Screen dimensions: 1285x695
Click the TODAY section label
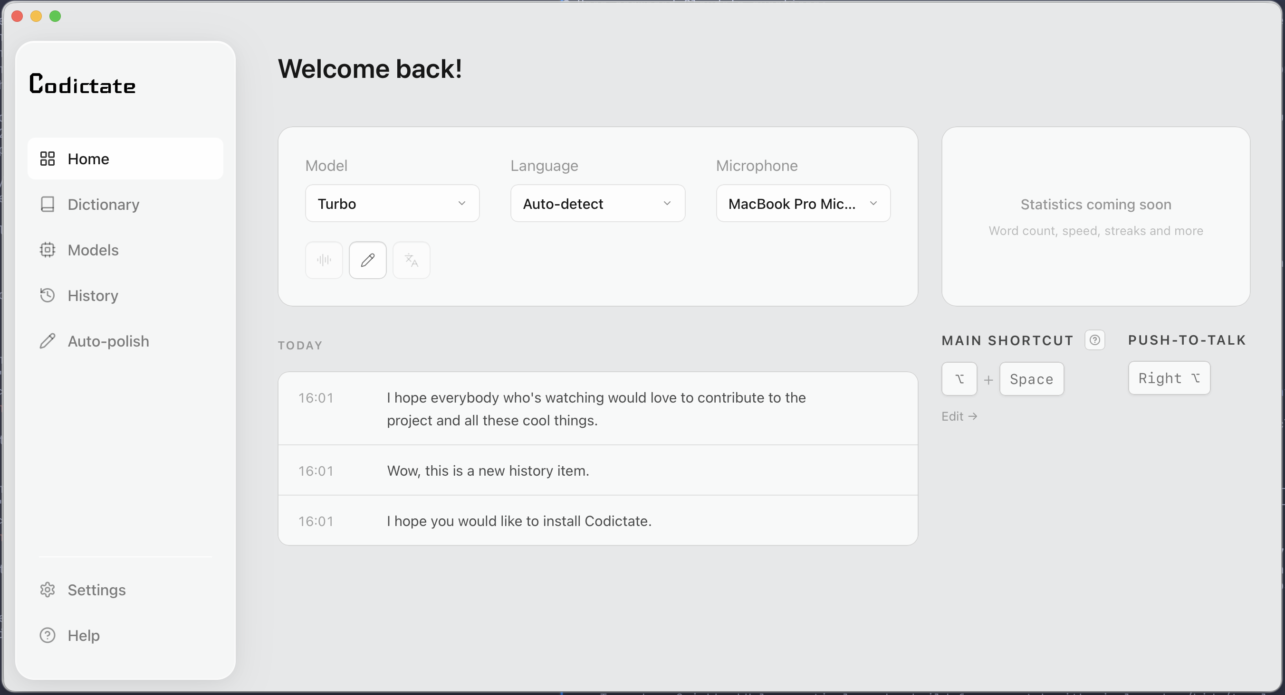coord(300,345)
